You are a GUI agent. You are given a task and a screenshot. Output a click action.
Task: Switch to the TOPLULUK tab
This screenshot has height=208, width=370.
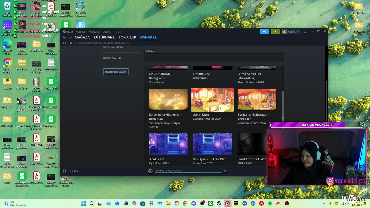(127, 37)
